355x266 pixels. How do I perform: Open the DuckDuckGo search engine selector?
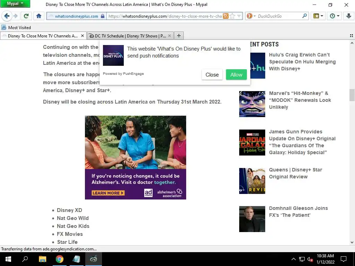251,16
